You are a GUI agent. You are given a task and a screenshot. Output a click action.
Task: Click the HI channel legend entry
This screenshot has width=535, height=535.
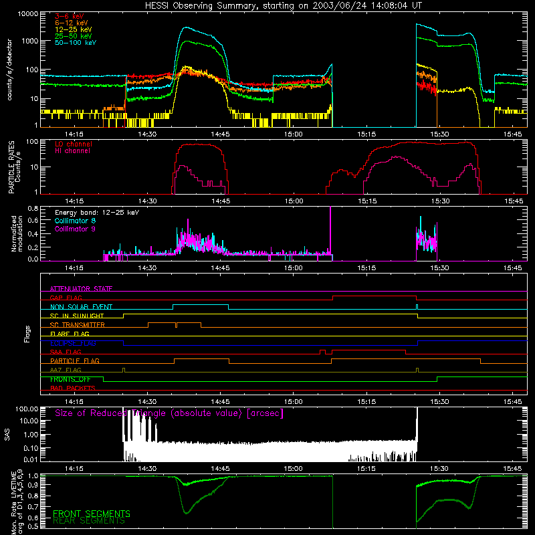point(72,151)
